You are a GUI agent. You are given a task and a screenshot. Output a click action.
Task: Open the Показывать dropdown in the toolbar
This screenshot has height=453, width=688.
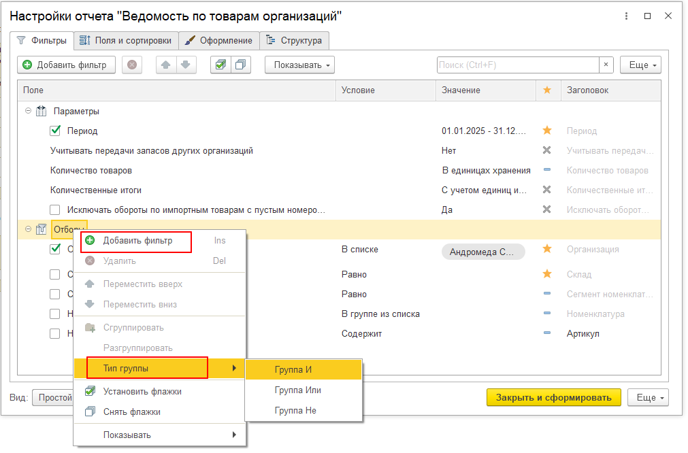point(299,65)
